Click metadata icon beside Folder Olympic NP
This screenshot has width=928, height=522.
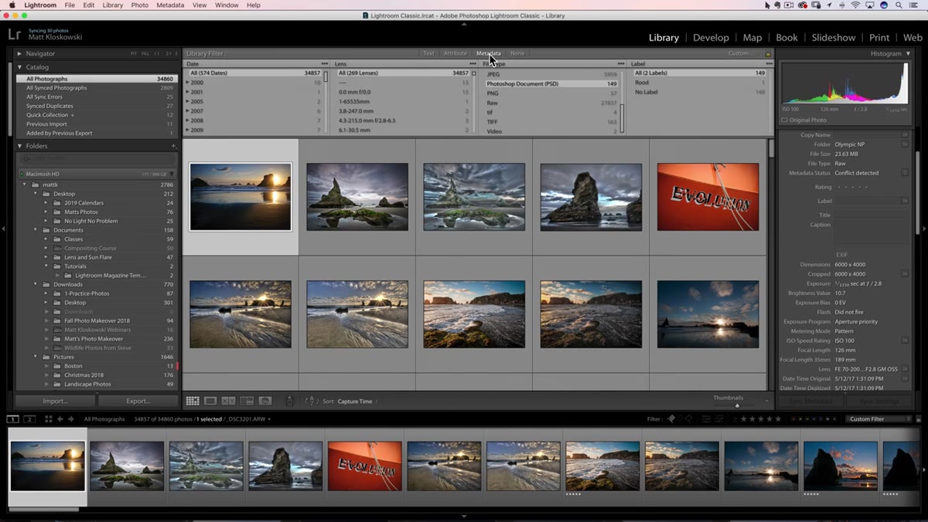905,144
